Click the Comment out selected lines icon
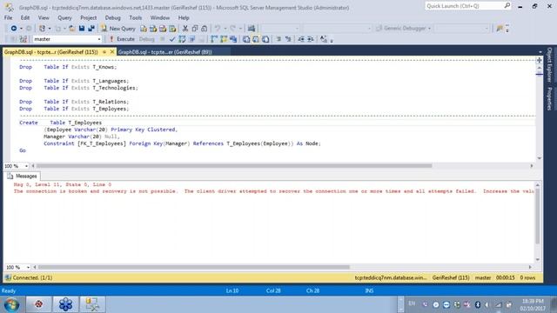 pyautogui.click(x=278, y=39)
